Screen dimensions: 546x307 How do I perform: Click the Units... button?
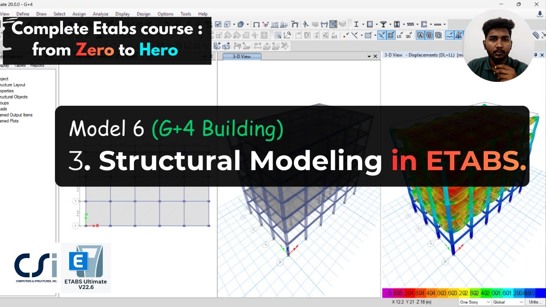[x=535, y=302]
